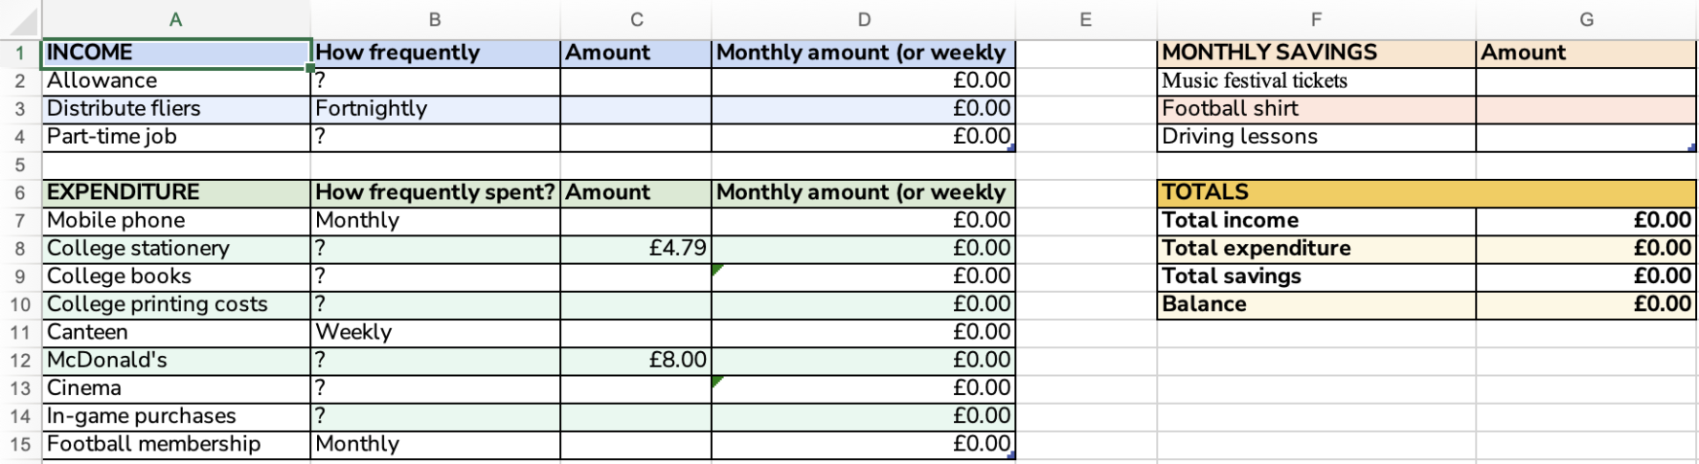Select the £8.00 McDonald's amount cell
The height and width of the screenshot is (464, 1699).
[636, 361]
